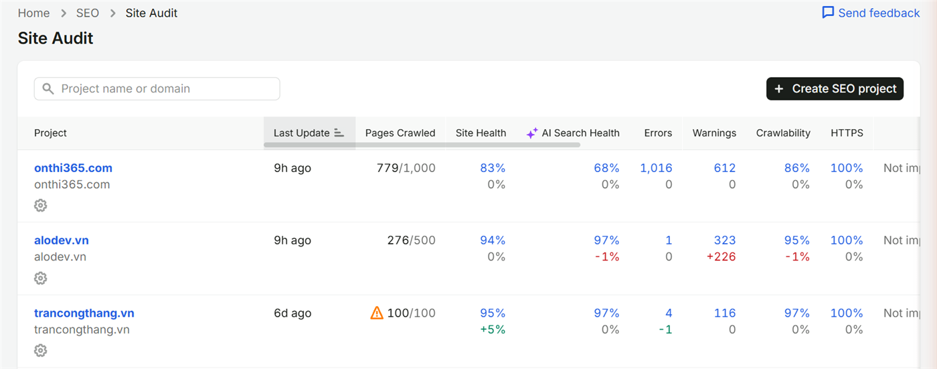
Task: Click the HTTPS column header
Action: click(847, 133)
